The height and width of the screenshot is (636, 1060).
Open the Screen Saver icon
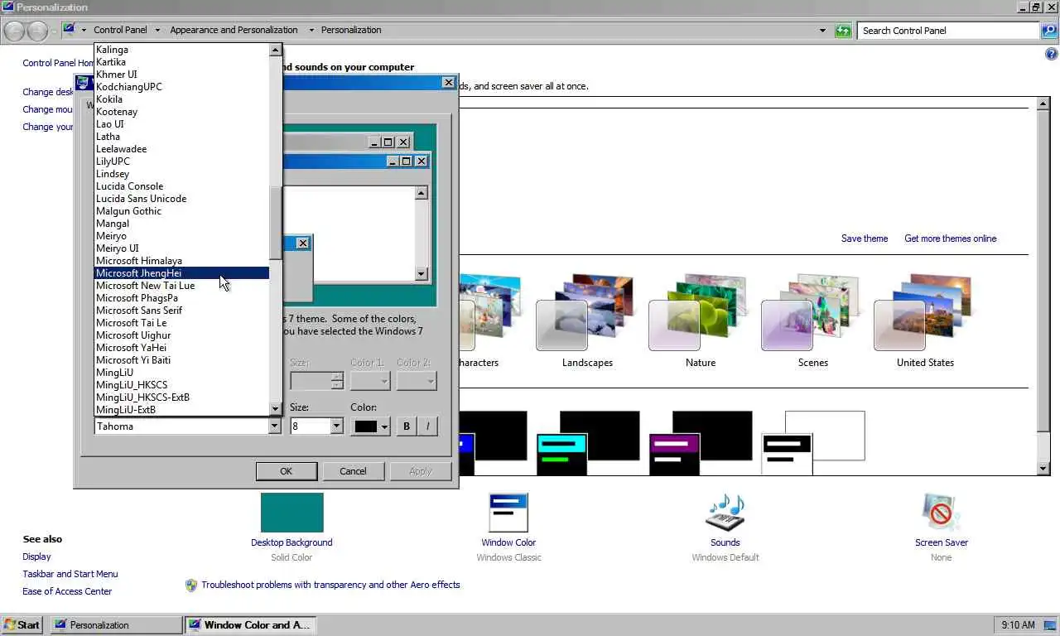coord(941,513)
